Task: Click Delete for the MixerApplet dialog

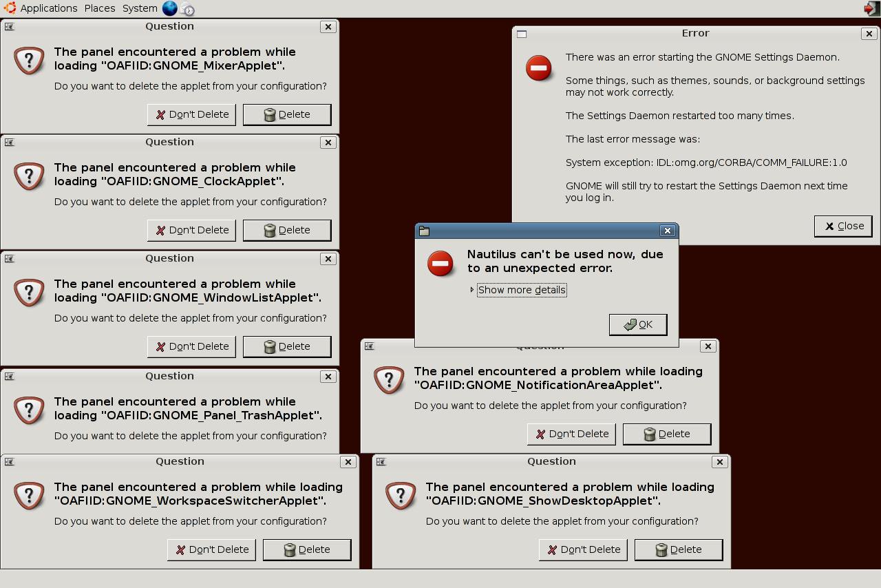Action: [x=287, y=114]
